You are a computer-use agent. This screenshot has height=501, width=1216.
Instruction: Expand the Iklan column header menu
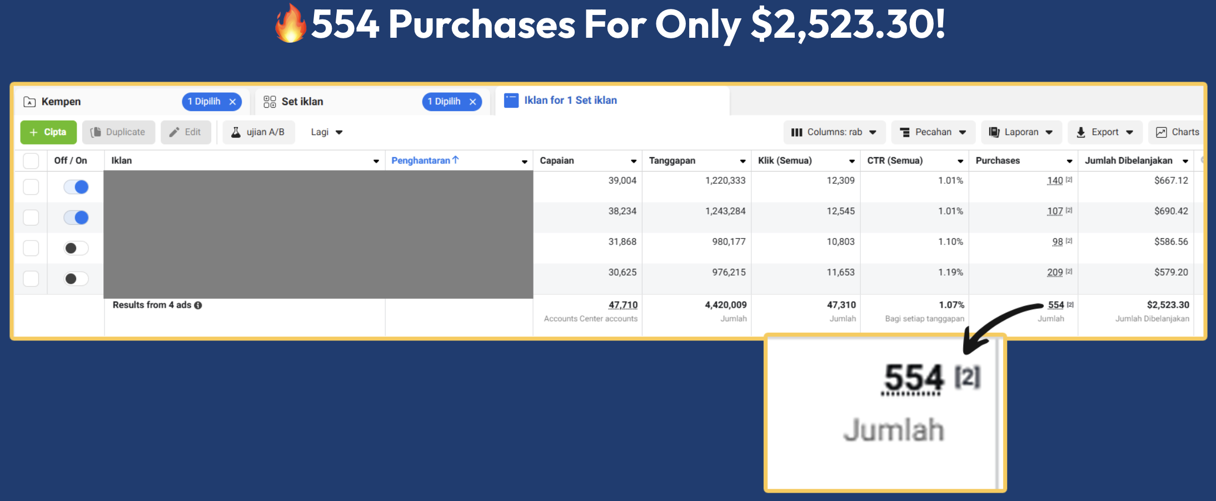[376, 161]
